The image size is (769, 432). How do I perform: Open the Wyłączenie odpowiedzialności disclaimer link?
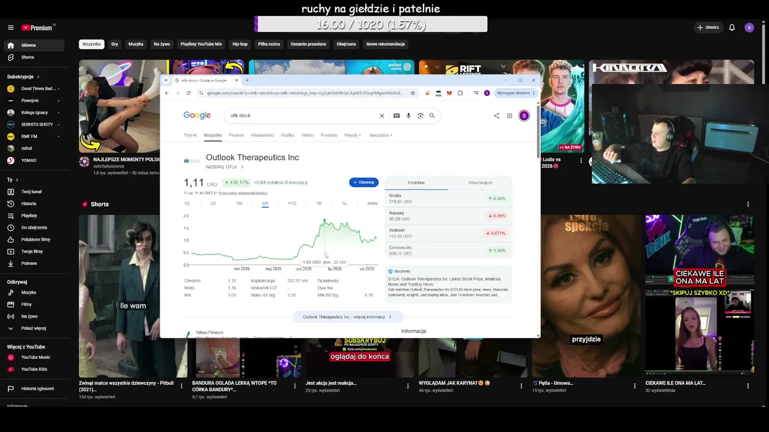point(243,193)
